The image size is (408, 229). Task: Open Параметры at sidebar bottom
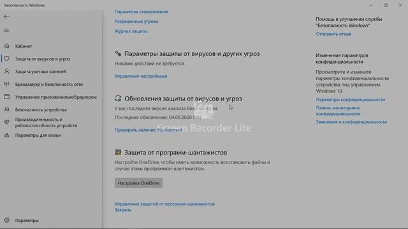27,220
